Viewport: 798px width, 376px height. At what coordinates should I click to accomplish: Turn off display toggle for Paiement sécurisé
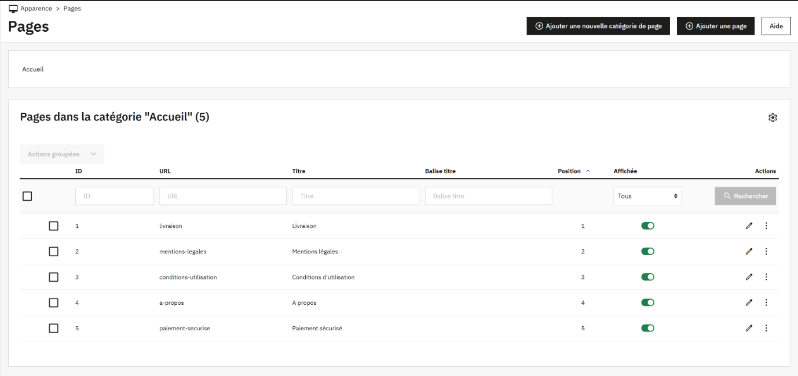pos(647,328)
